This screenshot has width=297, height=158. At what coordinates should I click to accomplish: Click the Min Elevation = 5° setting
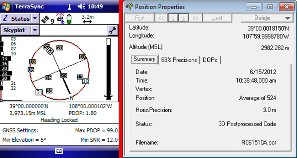tap(24, 140)
